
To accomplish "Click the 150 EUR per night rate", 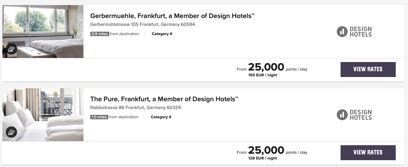I will pos(263,75).
